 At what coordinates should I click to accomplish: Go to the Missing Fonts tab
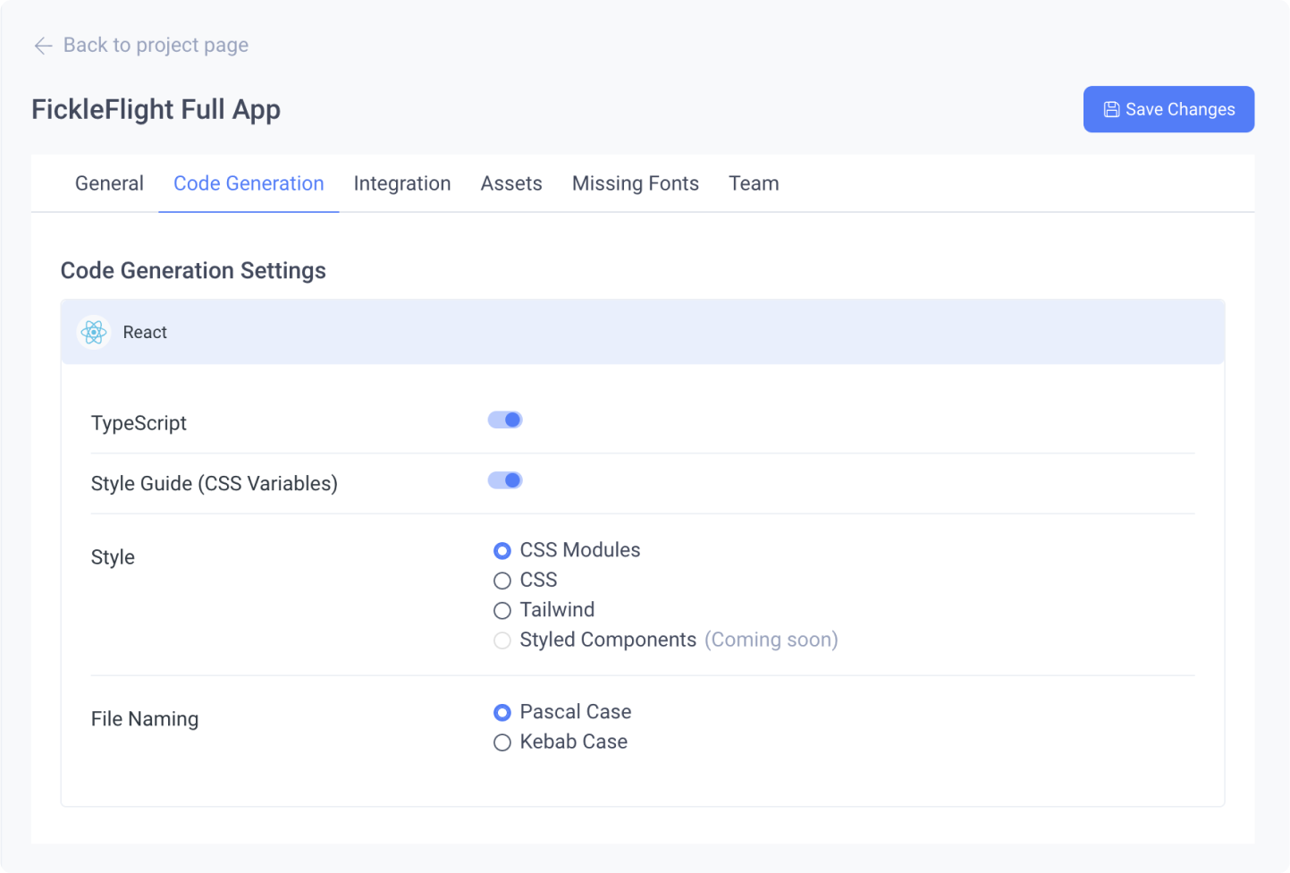click(x=636, y=183)
